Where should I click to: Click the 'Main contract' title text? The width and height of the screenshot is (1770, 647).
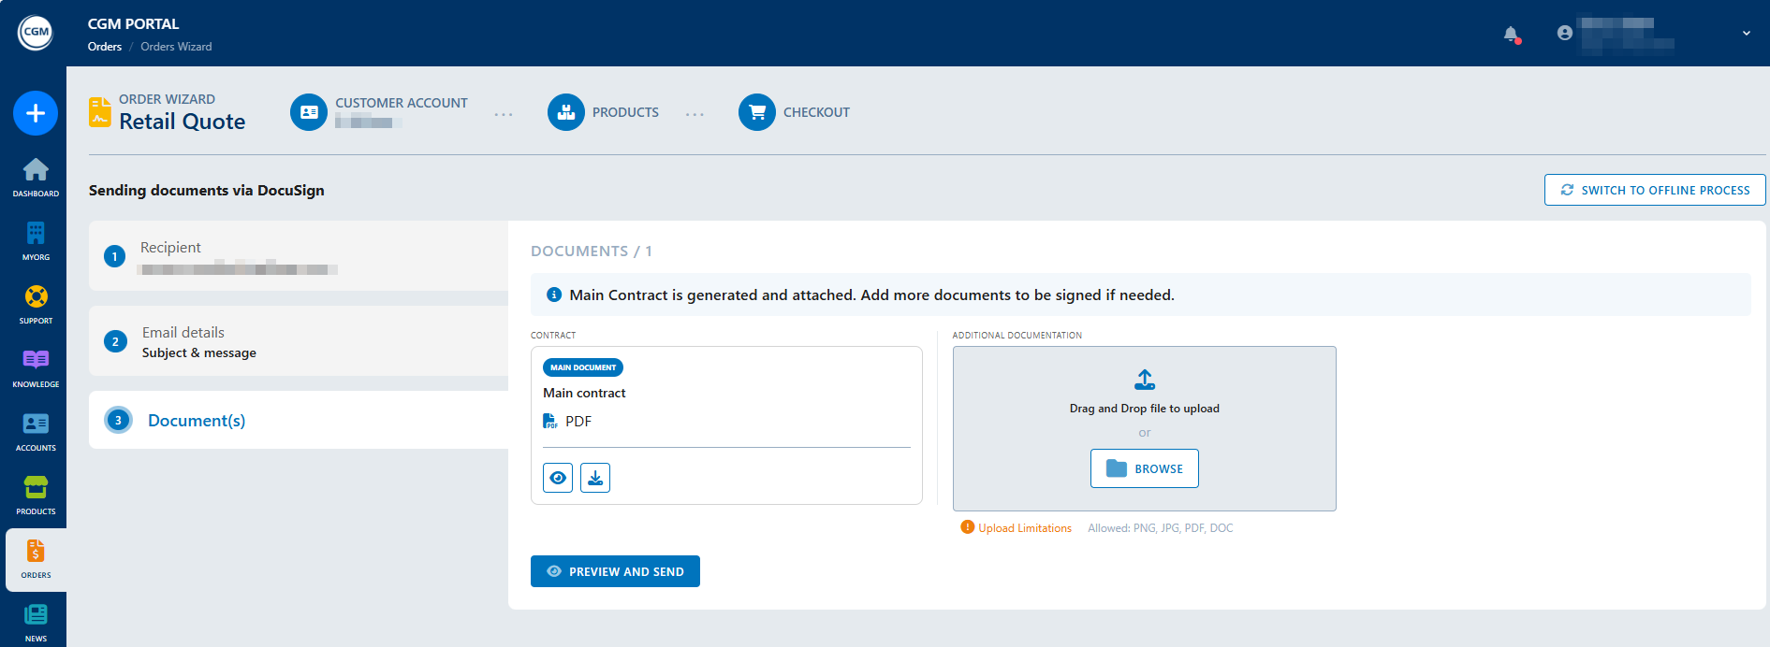584,393
